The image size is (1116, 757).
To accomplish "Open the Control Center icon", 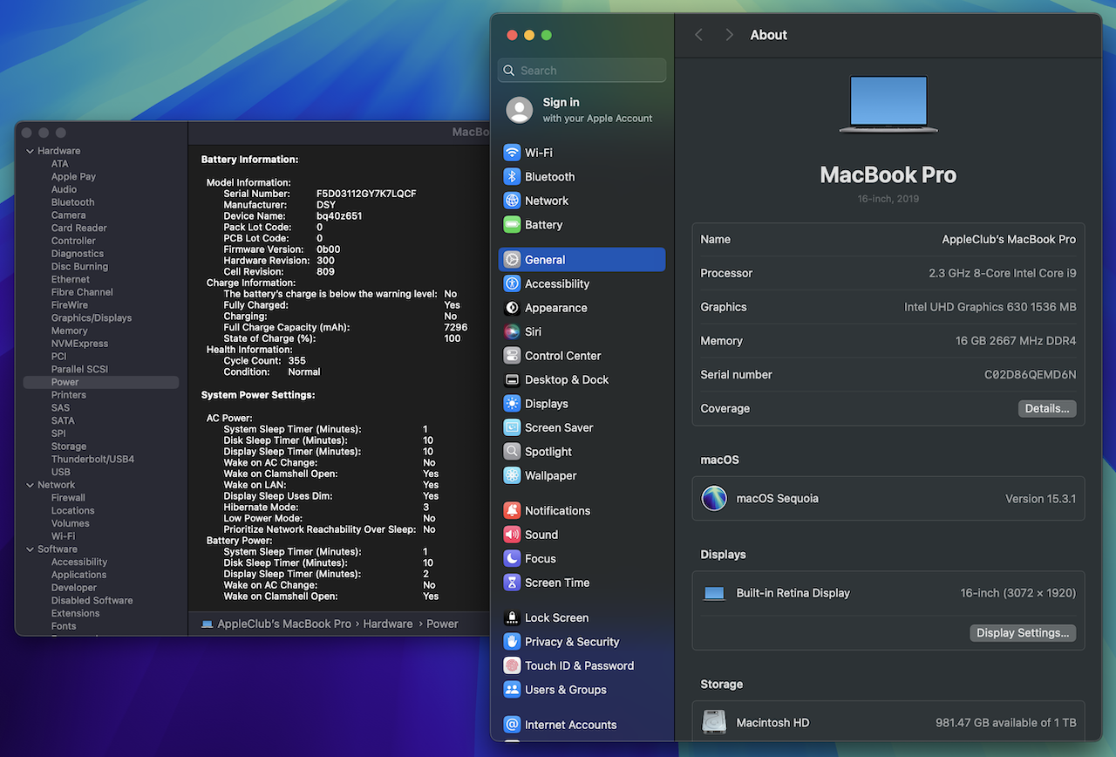I will click(512, 356).
